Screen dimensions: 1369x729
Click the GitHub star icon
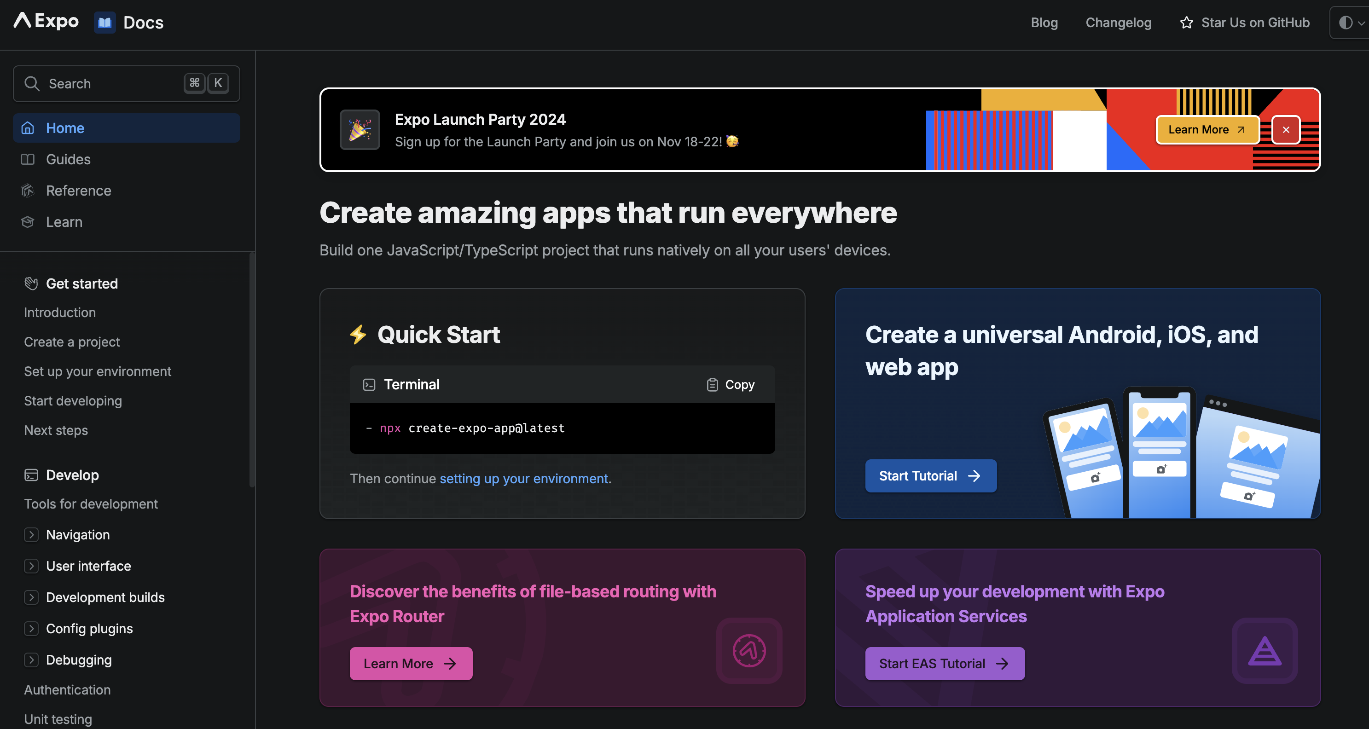(1186, 23)
